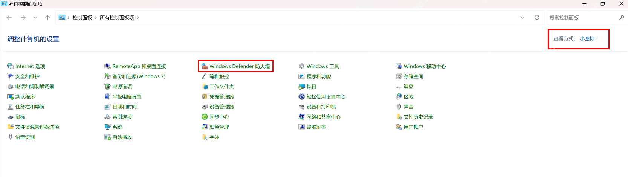Click the 系统 monitor icon
This screenshot has height=177, width=628.
click(107, 127)
